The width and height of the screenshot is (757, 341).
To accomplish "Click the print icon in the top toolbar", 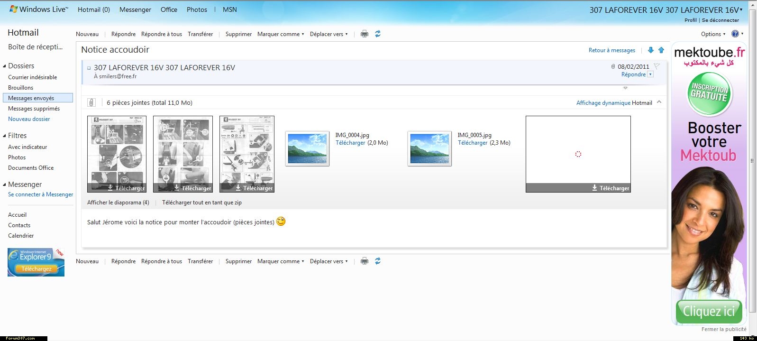I will click(x=364, y=34).
